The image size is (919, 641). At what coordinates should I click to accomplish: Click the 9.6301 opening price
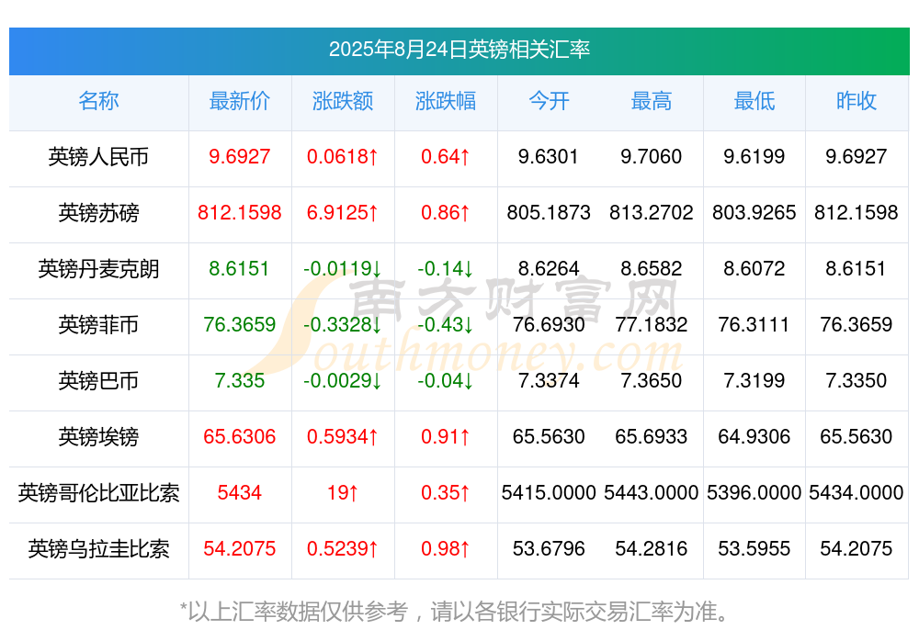click(549, 156)
